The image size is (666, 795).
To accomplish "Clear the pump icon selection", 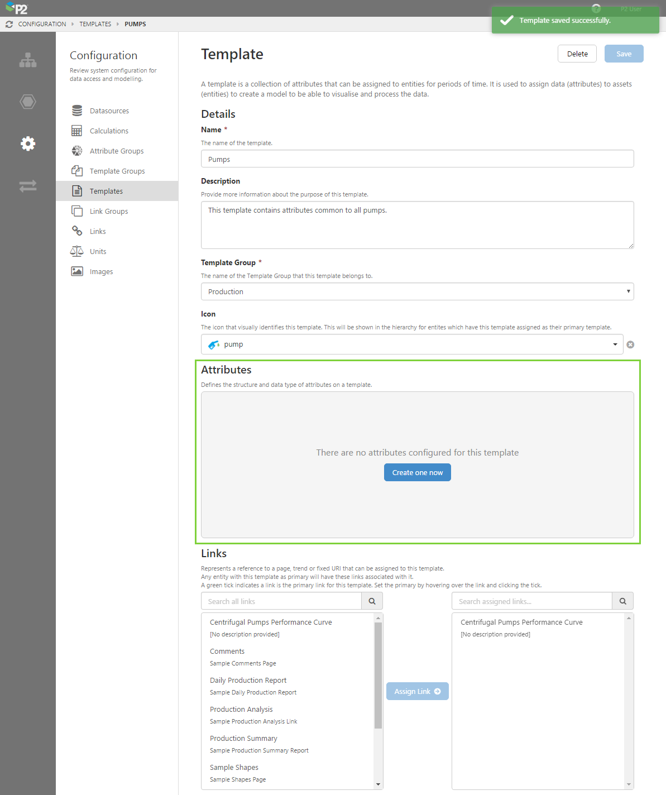I will [630, 344].
